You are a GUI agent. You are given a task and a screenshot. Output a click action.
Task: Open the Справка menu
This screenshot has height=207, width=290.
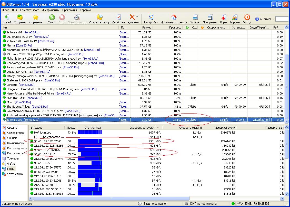[x=85, y=10]
